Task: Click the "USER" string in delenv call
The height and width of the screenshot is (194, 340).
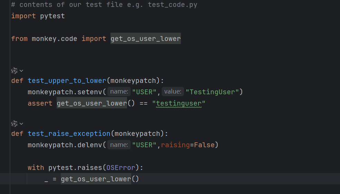Action: tap(144, 145)
